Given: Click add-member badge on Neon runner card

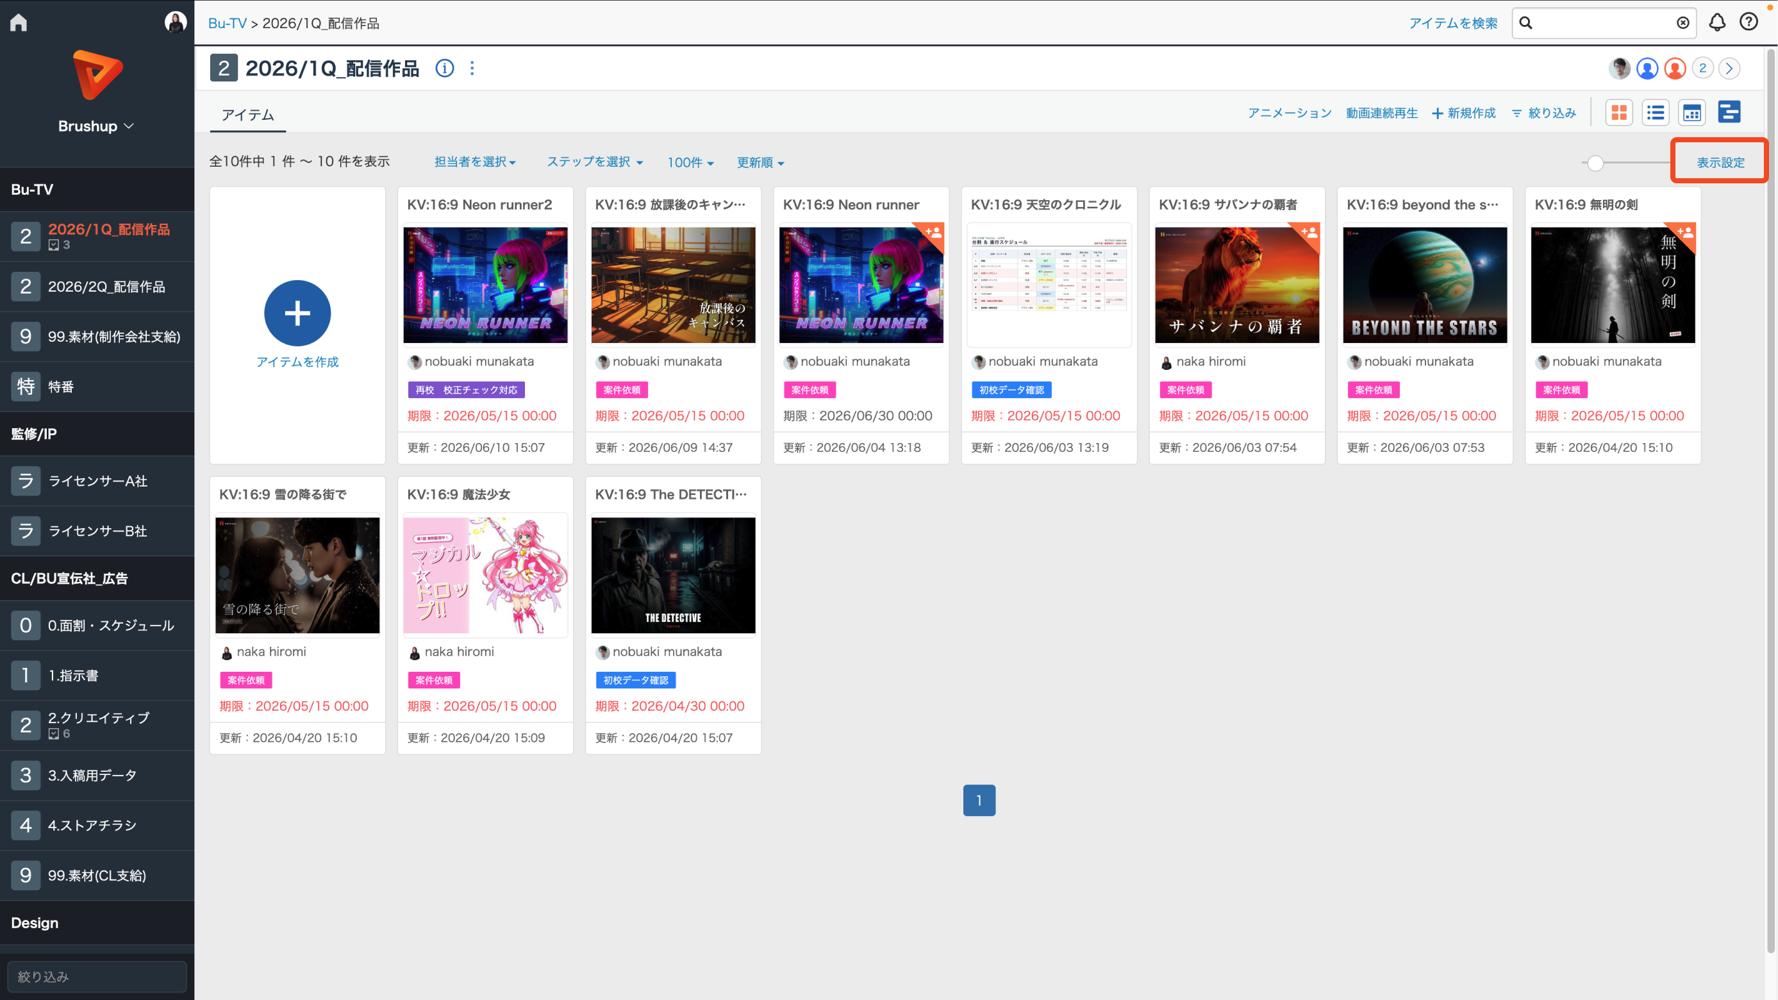Looking at the screenshot, I should [x=933, y=233].
